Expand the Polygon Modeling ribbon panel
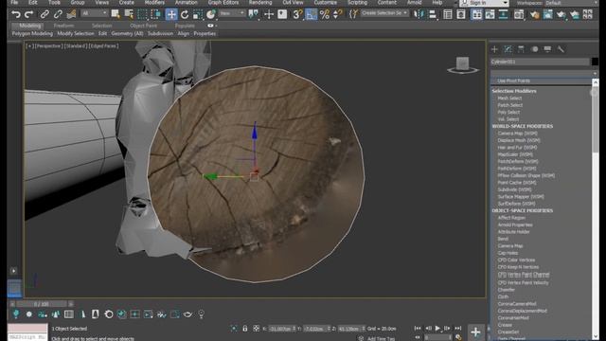The image size is (606, 341). [x=32, y=34]
